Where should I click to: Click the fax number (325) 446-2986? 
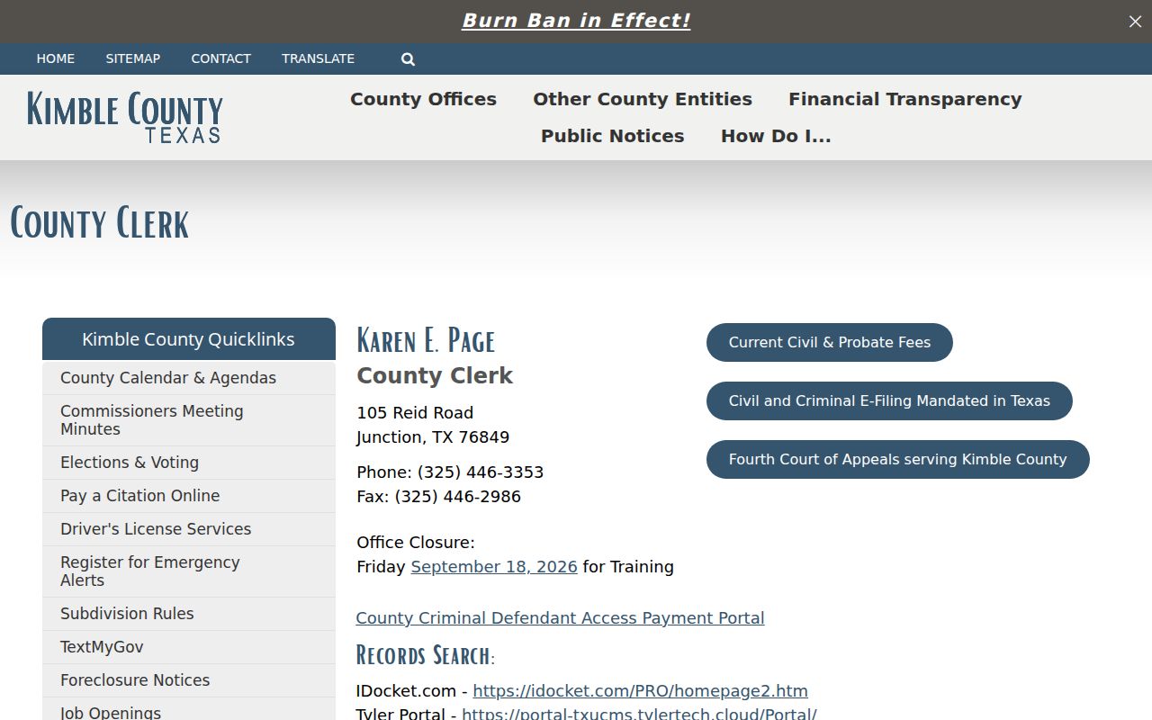click(458, 497)
